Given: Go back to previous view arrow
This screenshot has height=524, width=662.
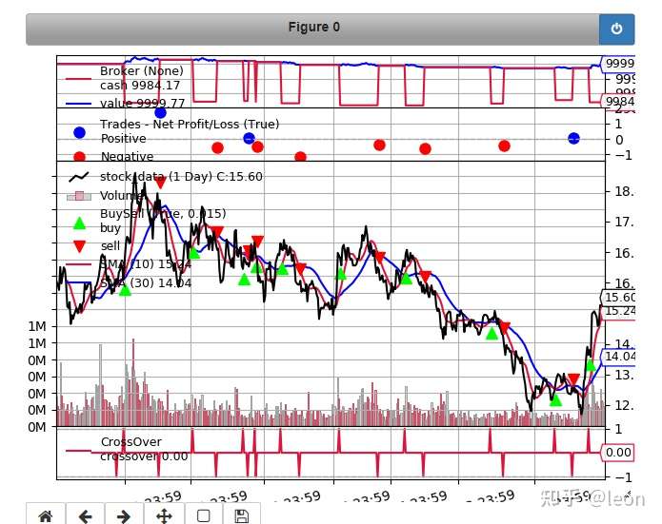Looking at the screenshot, I should pyautogui.click(x=85, y=516).
